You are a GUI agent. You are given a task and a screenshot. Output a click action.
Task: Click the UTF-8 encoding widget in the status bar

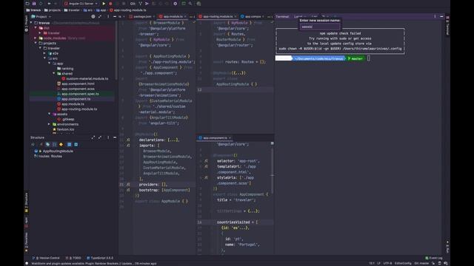click(x=387, y=263)
